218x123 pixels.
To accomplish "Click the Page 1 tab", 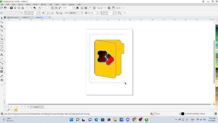I will (x=37, y=107).
